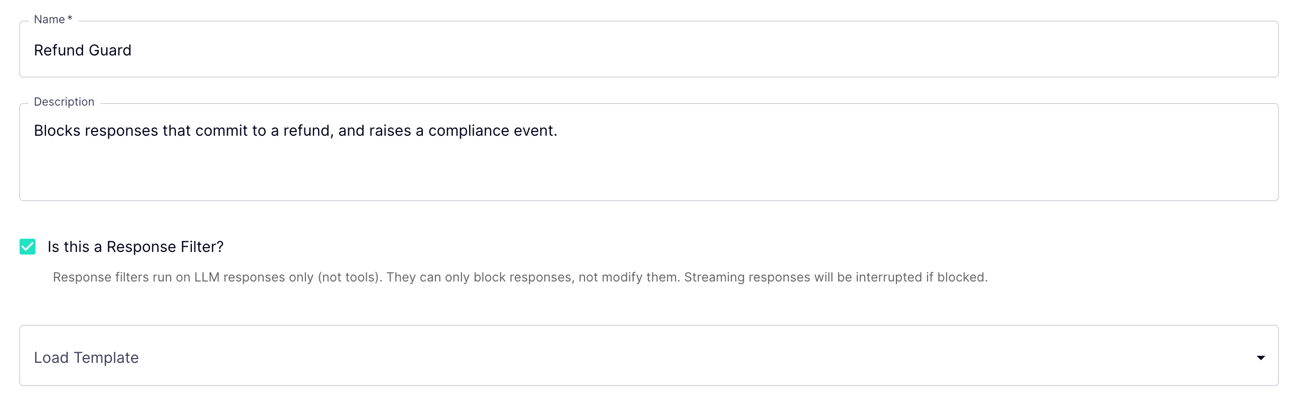
Task: Expand the template list using the caret
Action: 1260,358
